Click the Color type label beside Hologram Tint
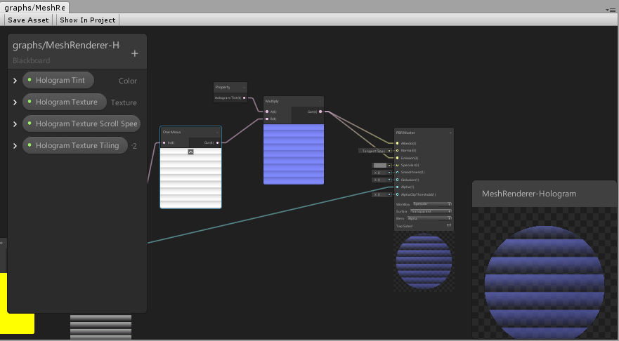The height and width of the screenshot is (341, 619). pos(128,81)
